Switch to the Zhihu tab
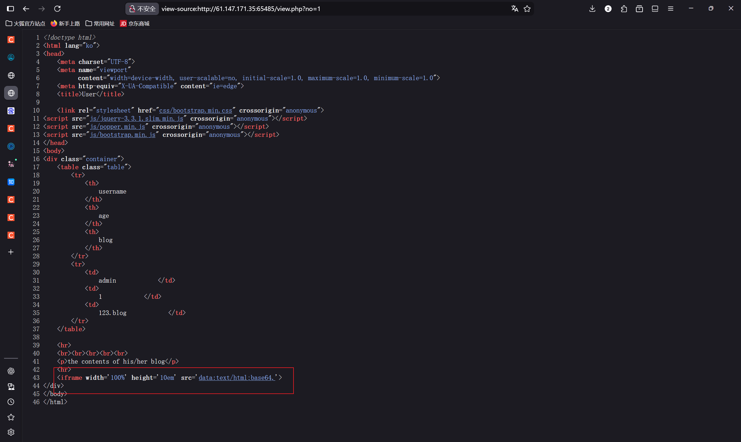The width and height of the screenshot is (741, 442). [11, 182]
